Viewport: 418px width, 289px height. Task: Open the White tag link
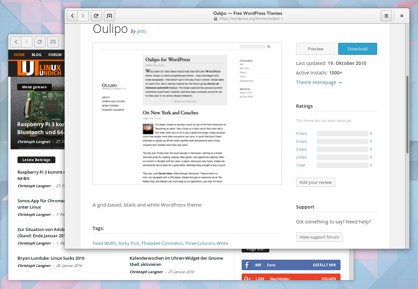tap(222, 243)
